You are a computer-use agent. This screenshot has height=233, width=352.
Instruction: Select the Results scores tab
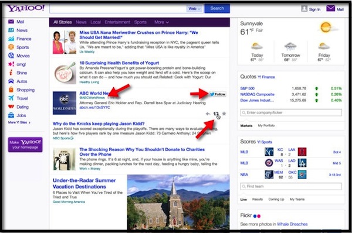coord(258,199)
